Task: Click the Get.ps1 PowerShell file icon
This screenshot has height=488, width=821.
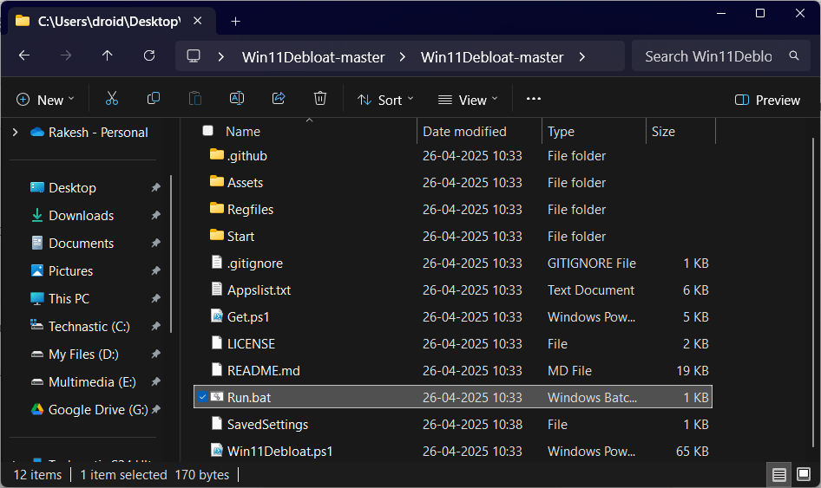Action: [217, 316]
